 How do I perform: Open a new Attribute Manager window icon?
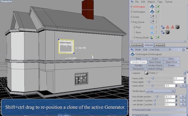point(187,49)
